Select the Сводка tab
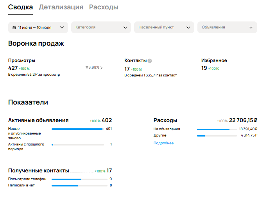Screen dimensions: 267x204 (x=20, y=7)
